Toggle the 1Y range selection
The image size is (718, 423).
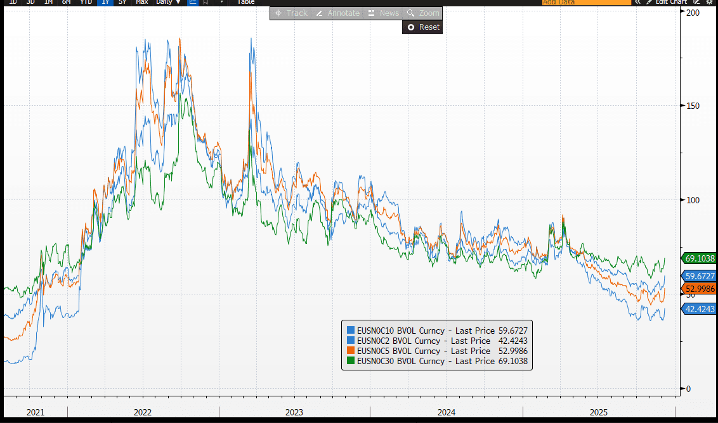click(x=105, y=2)
